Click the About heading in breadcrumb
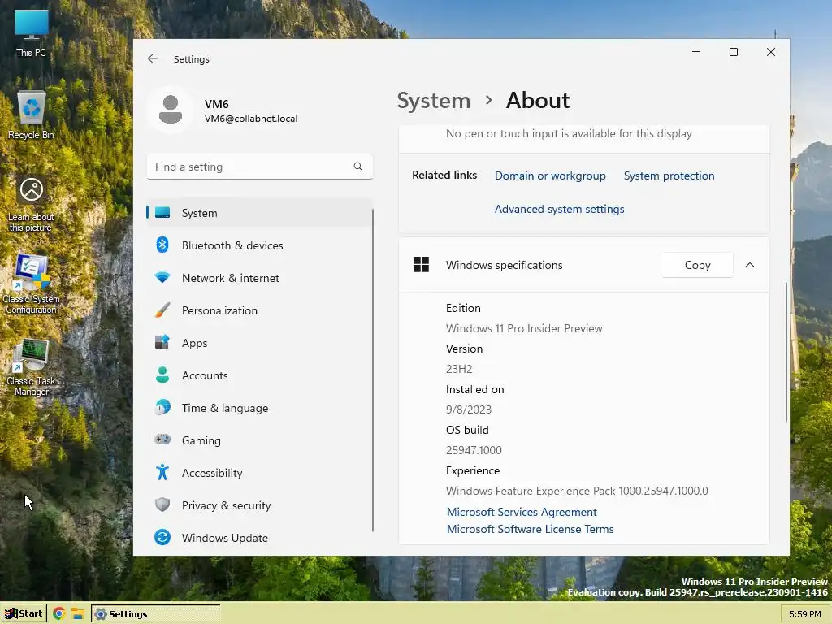 pyautogui.click(x=538, y=100)
